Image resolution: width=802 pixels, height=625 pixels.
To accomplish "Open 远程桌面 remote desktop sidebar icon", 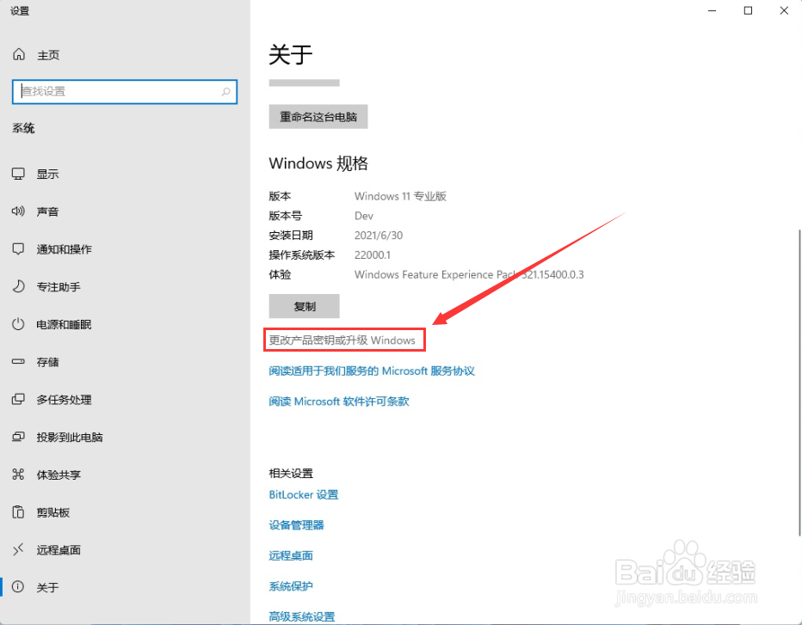I will pos(19,549).
